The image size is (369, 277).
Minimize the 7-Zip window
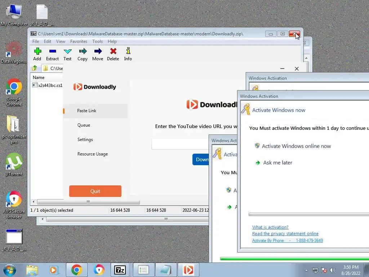point(271,34)
